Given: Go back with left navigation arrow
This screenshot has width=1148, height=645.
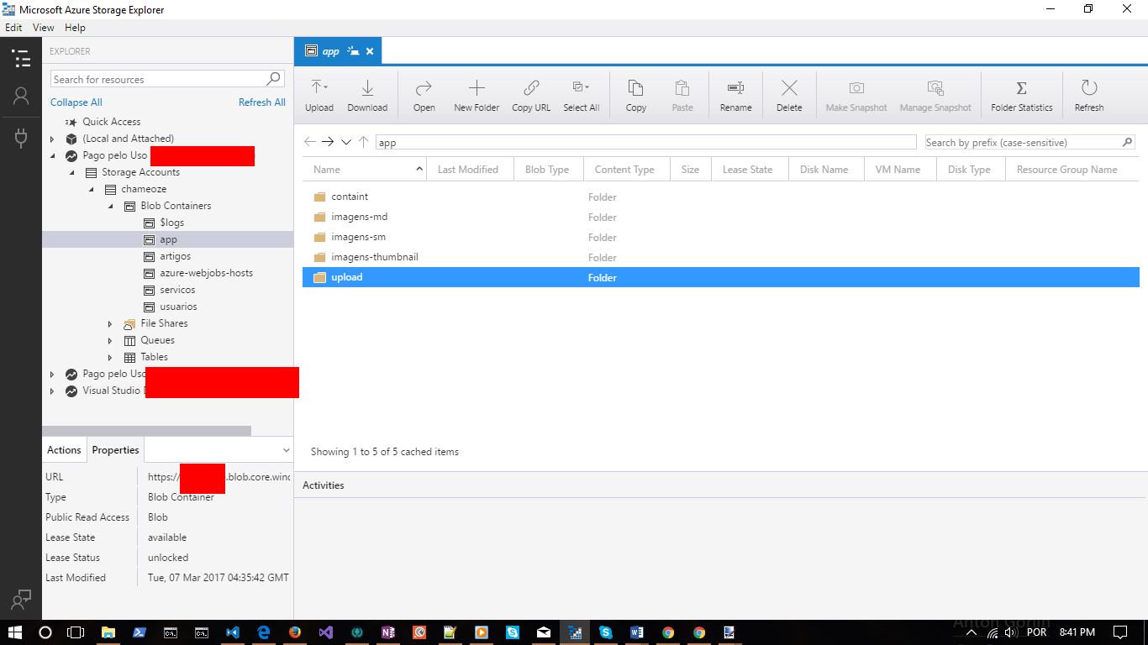Looking at the screenshot, I should tap(310, 142).
